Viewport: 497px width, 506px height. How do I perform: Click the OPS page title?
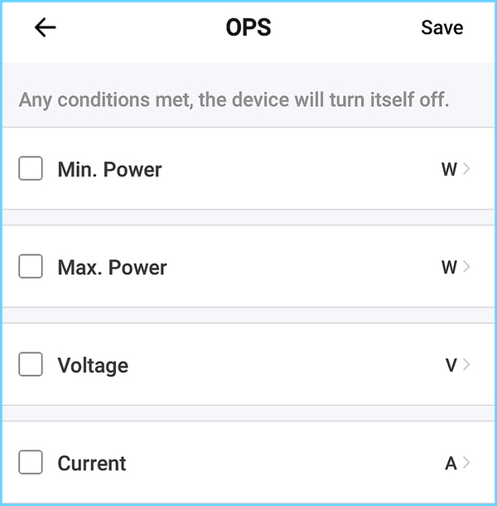(x=248, y=27)
